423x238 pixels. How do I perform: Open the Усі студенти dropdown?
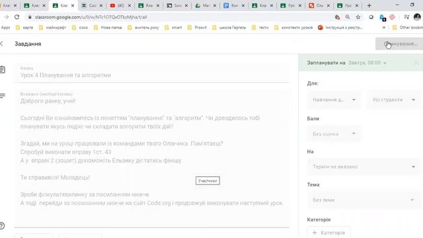(x=393, y=100)
